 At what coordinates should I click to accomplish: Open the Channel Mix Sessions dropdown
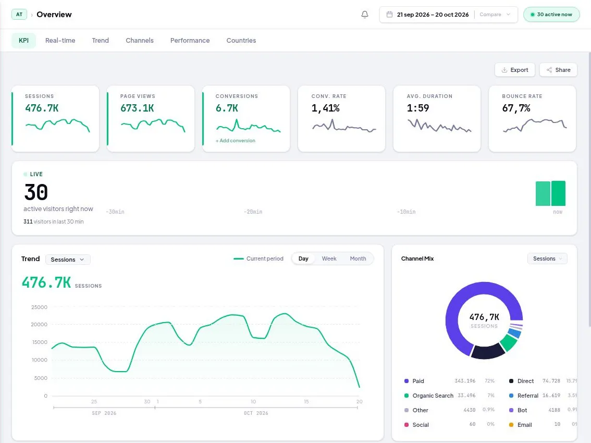point(547,259)
